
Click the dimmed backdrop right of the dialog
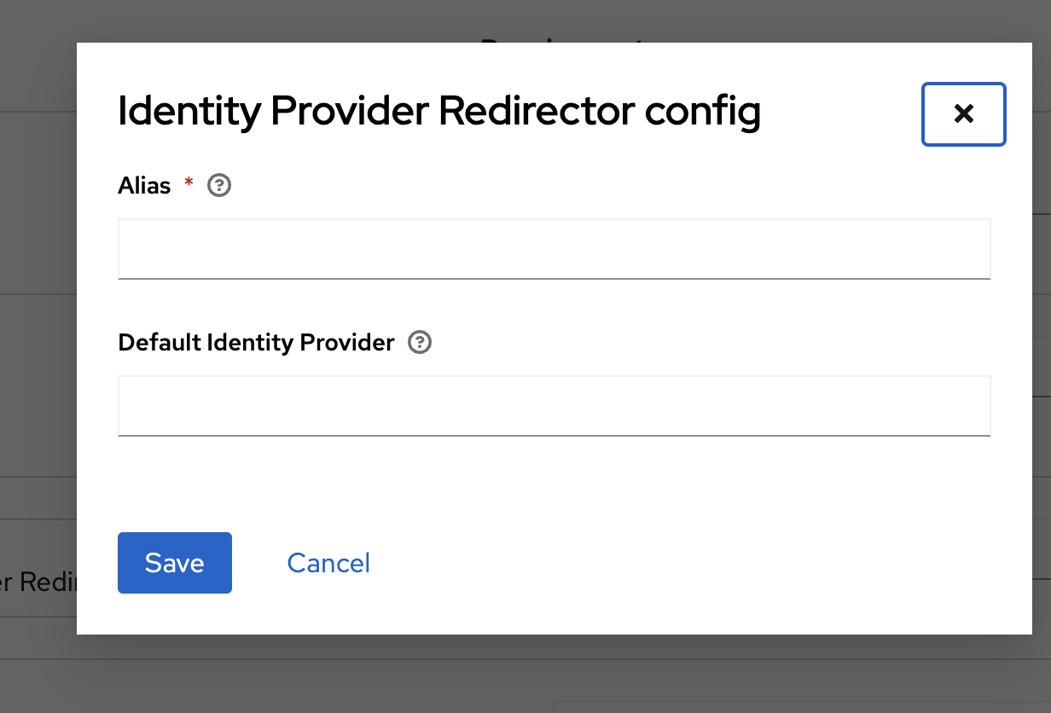(x=1041, y=341)
